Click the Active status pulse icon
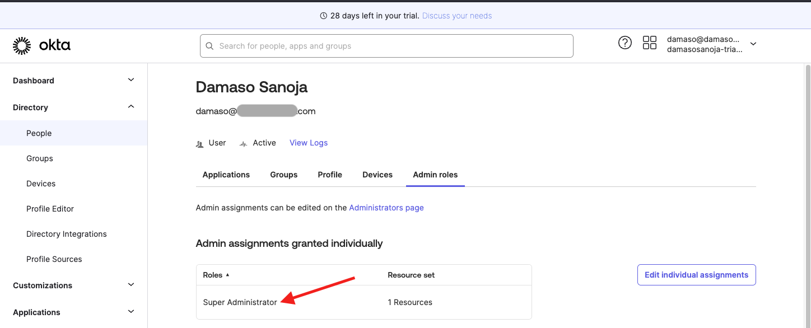 click(x=243, y=143)
